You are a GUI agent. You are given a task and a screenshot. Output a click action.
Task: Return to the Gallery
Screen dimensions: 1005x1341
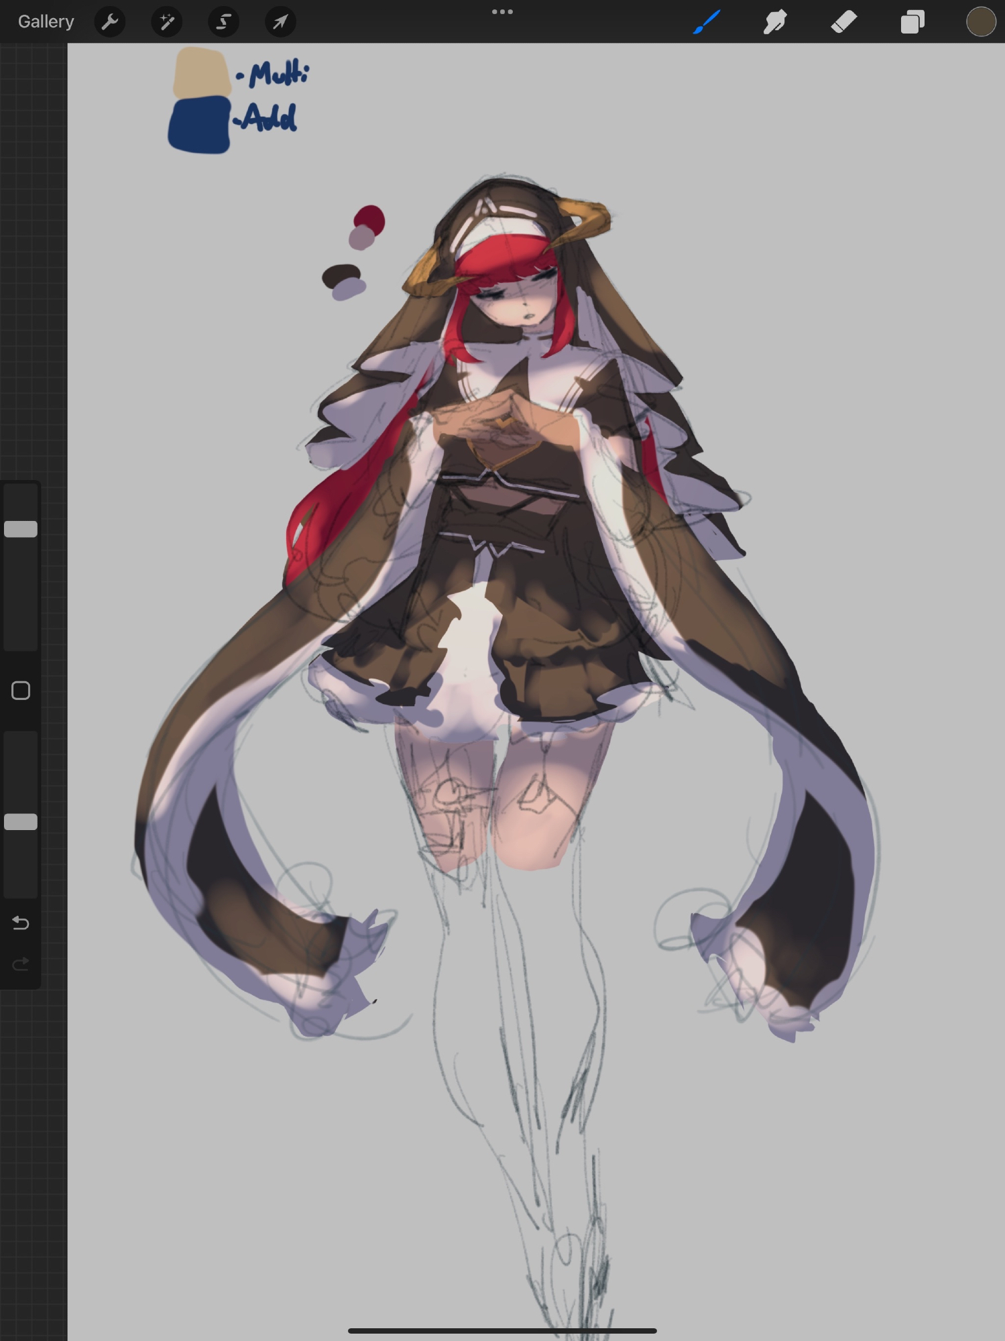click(x=46, y=22)
